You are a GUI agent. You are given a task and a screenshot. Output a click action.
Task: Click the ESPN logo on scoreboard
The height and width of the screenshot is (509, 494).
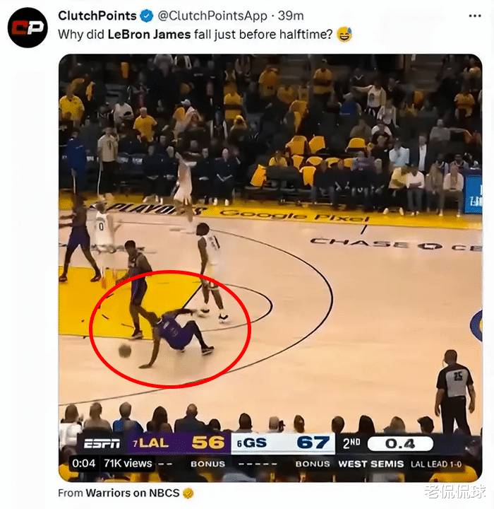(x=102, y=443)
